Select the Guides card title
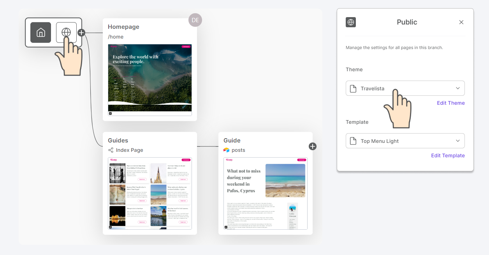The image size is (489, 255). [x=118, y=141]
